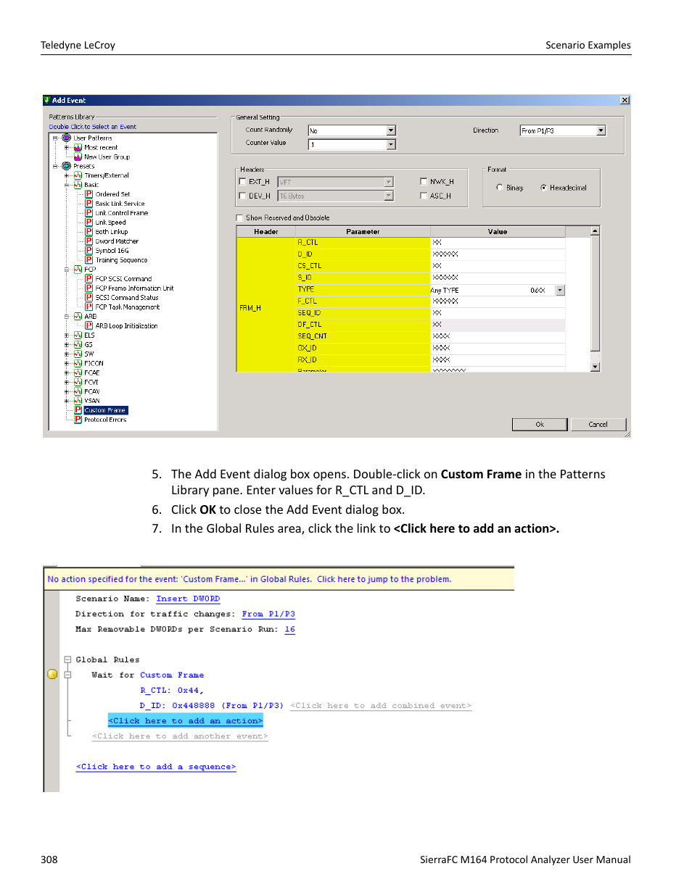The width and height of the screenshot is (692, 895).
Task: Click Cancel in Add Event dialog
Action: click(598, 425)
